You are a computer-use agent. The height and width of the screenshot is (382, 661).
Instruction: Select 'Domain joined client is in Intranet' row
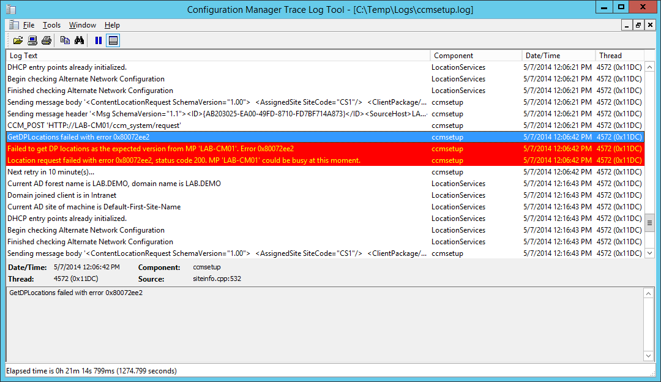(x=325, y=195)
